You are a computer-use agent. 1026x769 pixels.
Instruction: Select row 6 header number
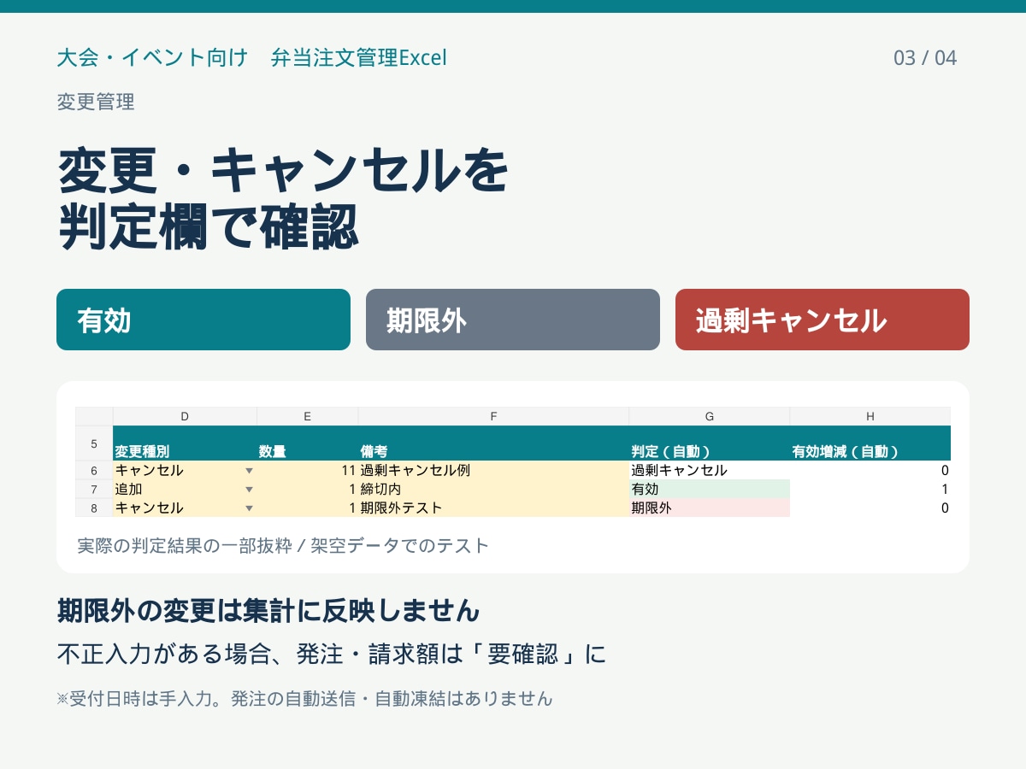(94, 471)
